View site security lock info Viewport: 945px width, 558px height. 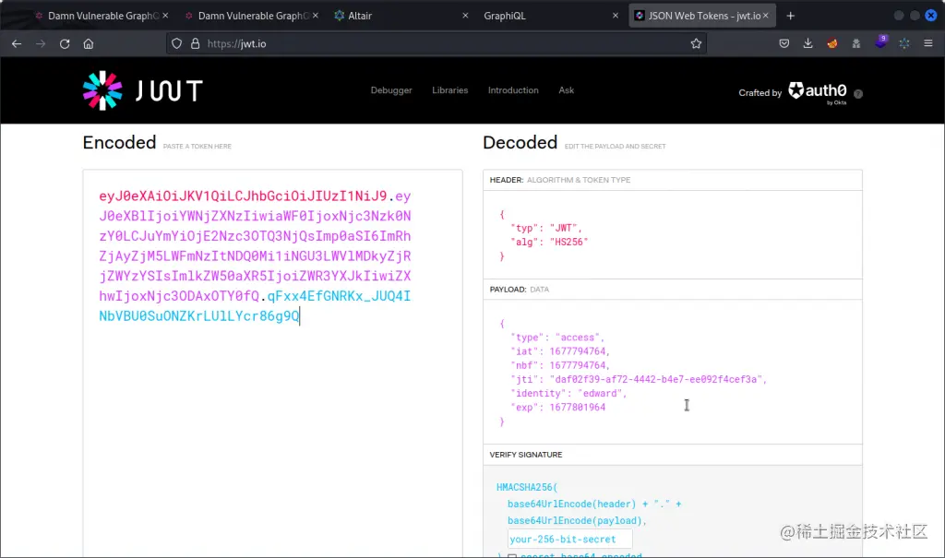[196, 43]
